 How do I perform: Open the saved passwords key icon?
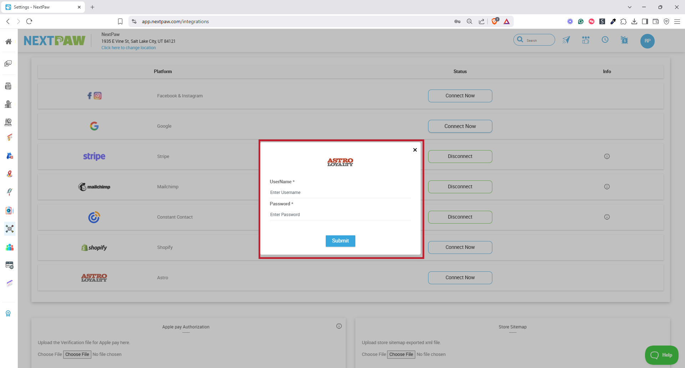tap(457, 21)
